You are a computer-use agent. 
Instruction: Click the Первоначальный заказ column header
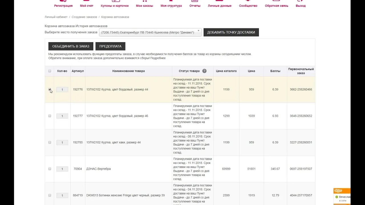[x=301, y=71]
